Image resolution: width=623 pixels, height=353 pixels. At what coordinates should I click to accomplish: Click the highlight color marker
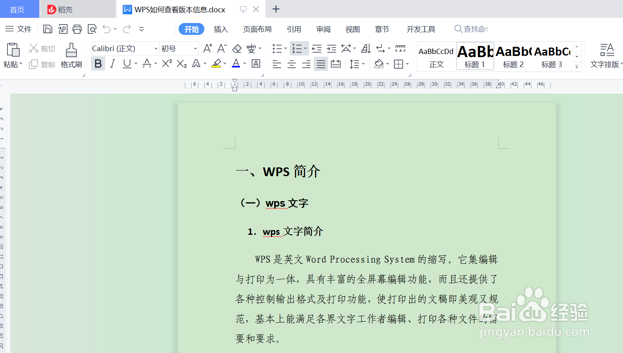coord(217,63)
